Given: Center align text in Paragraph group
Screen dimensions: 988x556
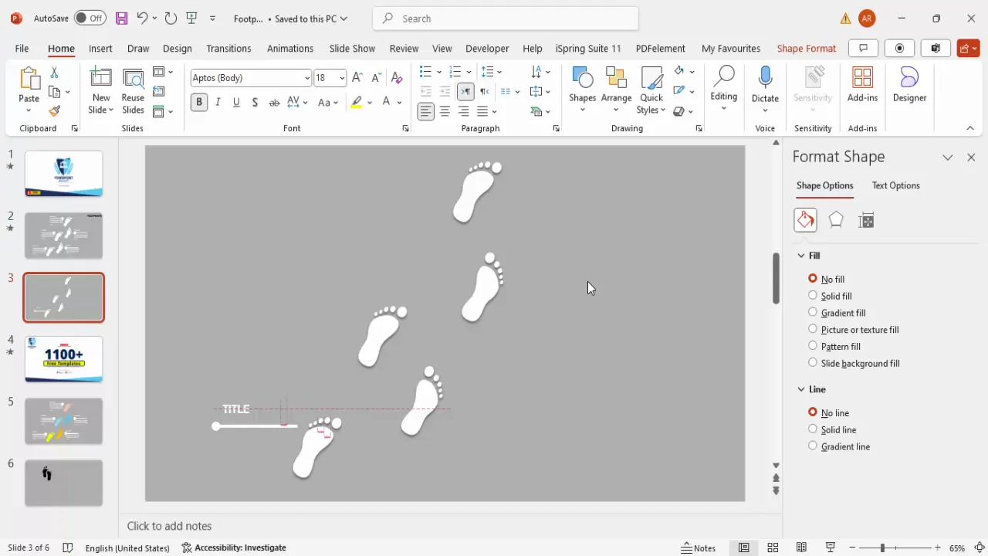Looking at the screenshot, I should coord(445,111).
